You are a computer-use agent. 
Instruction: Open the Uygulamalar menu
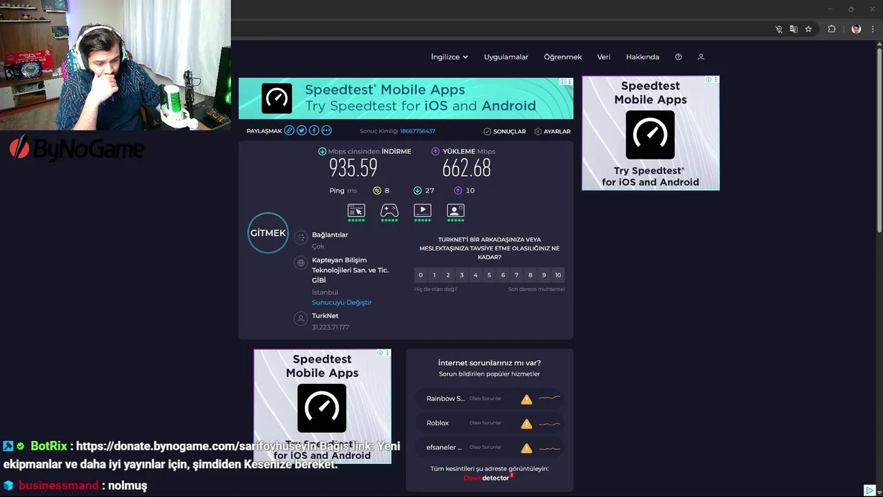pyautogui.click(x=506, y=57)
